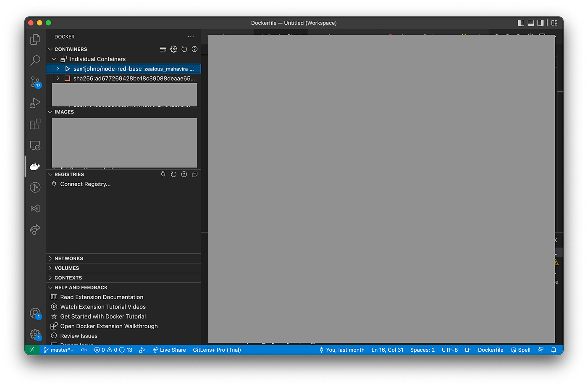Open the GitLens view in activity bar
Screen dimensions: 588x387
tap(35, 187)
